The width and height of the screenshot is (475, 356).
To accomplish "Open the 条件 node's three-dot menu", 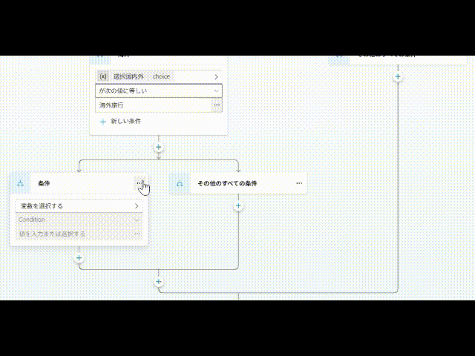I will pos(139,183).
